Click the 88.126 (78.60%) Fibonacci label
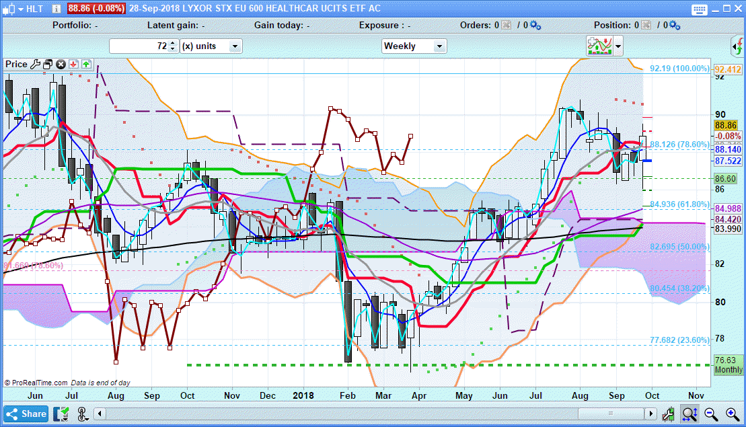 click(679, 144)
